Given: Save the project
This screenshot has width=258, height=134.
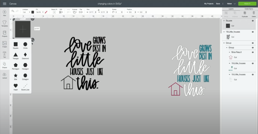Looking at the screenshot, I should 218,3.
